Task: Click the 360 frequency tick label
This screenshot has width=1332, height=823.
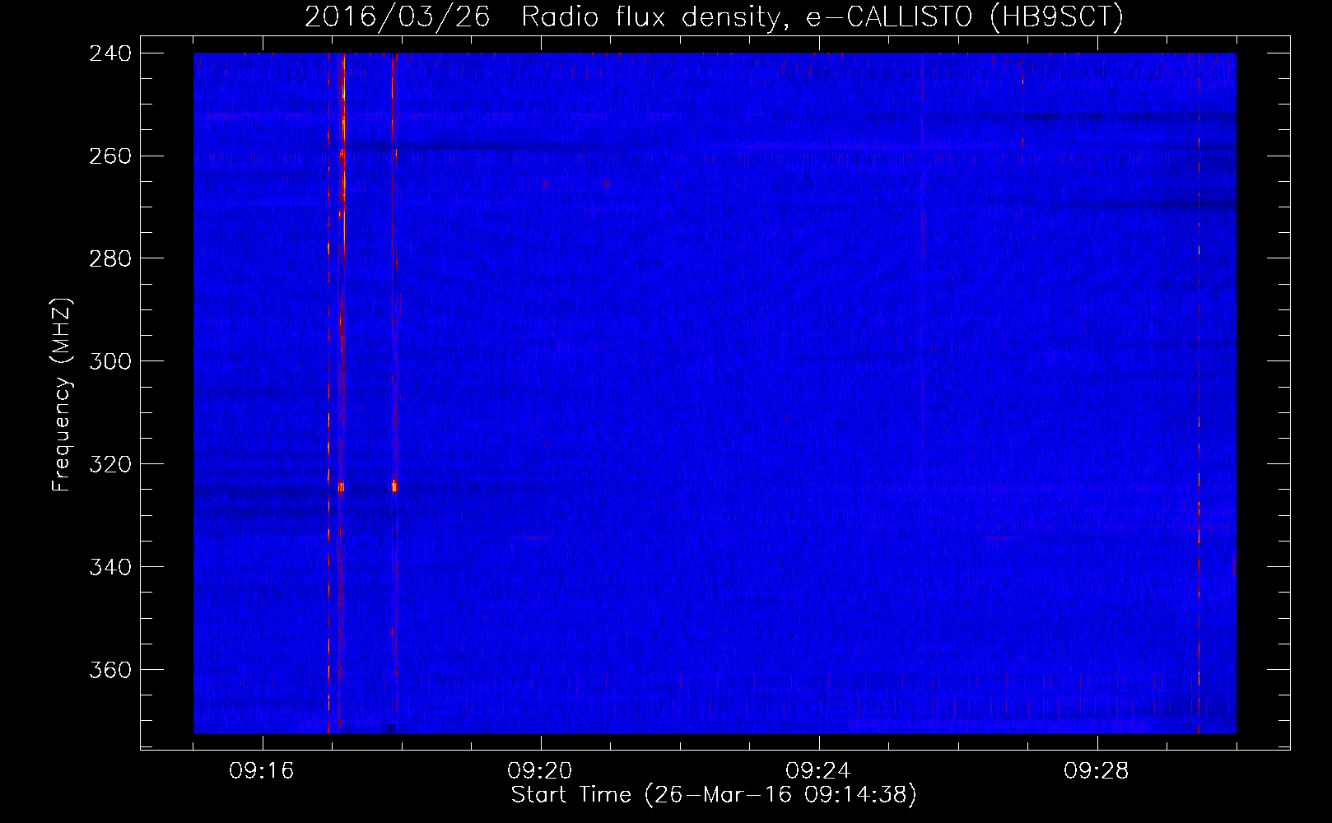Action: tap(109, 671)
